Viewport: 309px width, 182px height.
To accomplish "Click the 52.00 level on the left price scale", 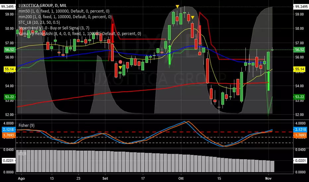I will 10,115.
